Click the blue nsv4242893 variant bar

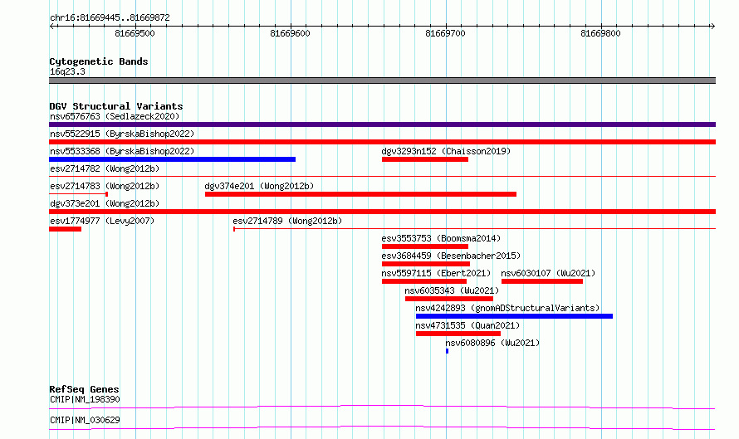click(x=514, y=316)
